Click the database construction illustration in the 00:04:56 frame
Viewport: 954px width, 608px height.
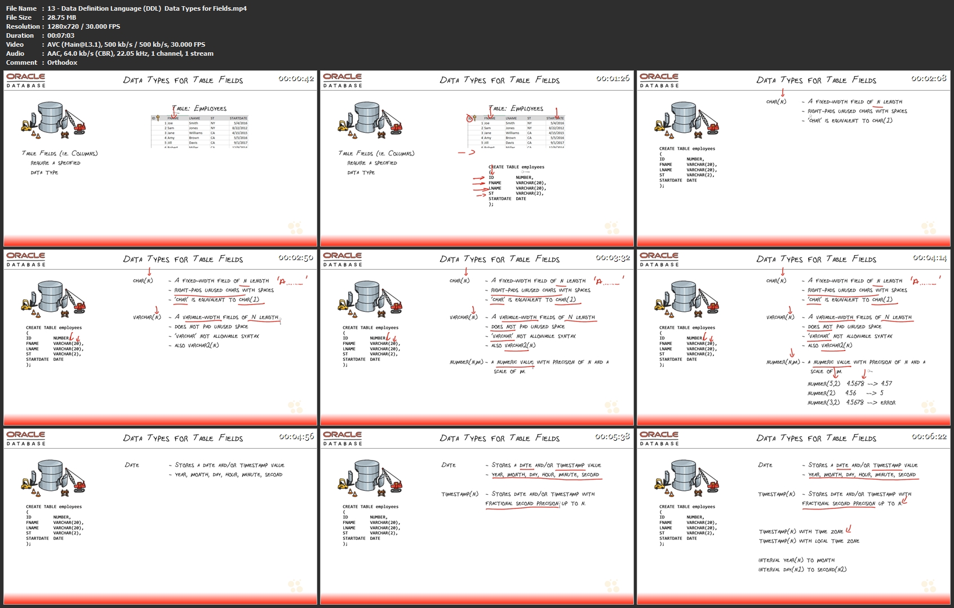click(54, 478)
